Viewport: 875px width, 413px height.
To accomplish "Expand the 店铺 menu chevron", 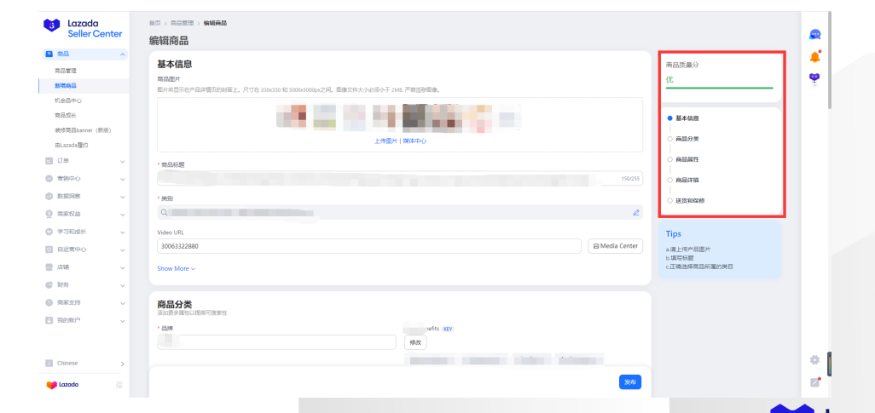I will point(122,267).
